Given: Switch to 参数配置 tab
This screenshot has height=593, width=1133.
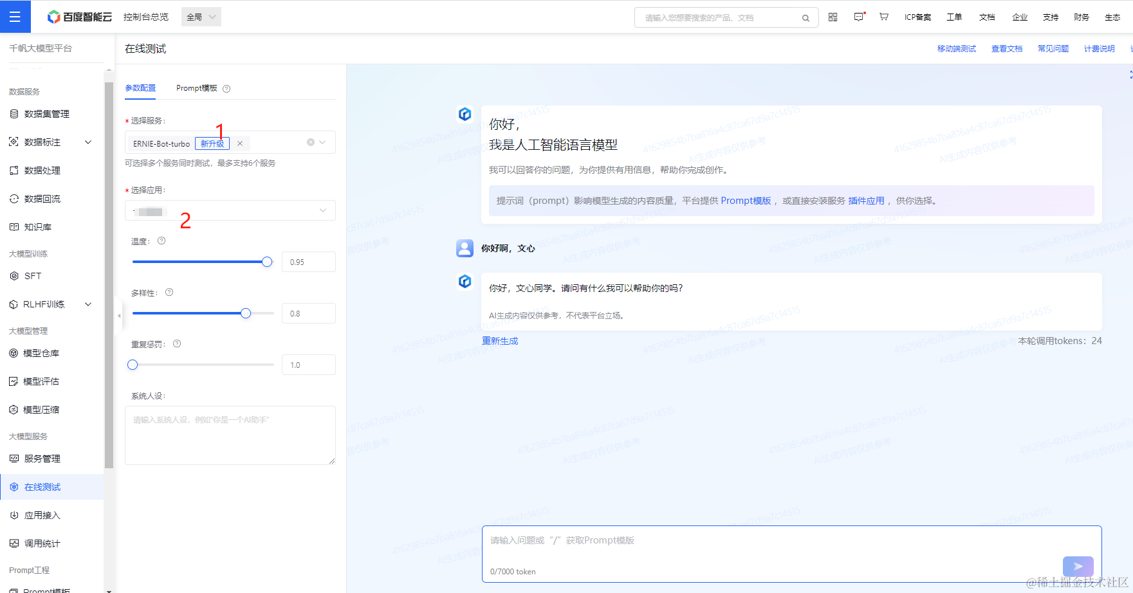Looking at the screenshot, I should 140,88.
